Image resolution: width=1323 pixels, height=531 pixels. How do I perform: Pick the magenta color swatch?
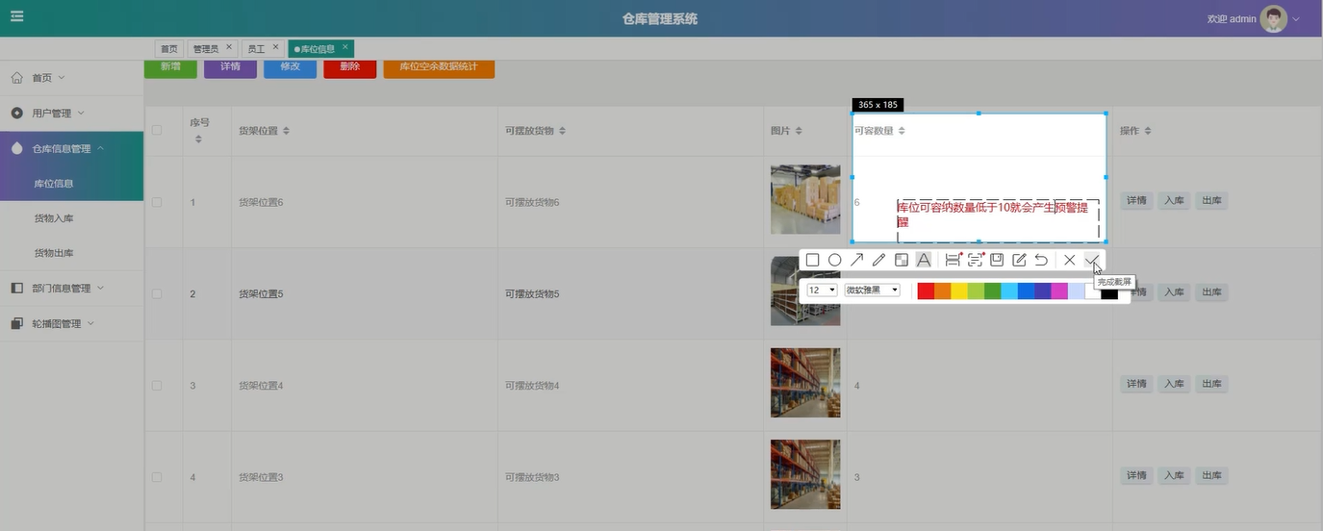tap(1059, 291)
